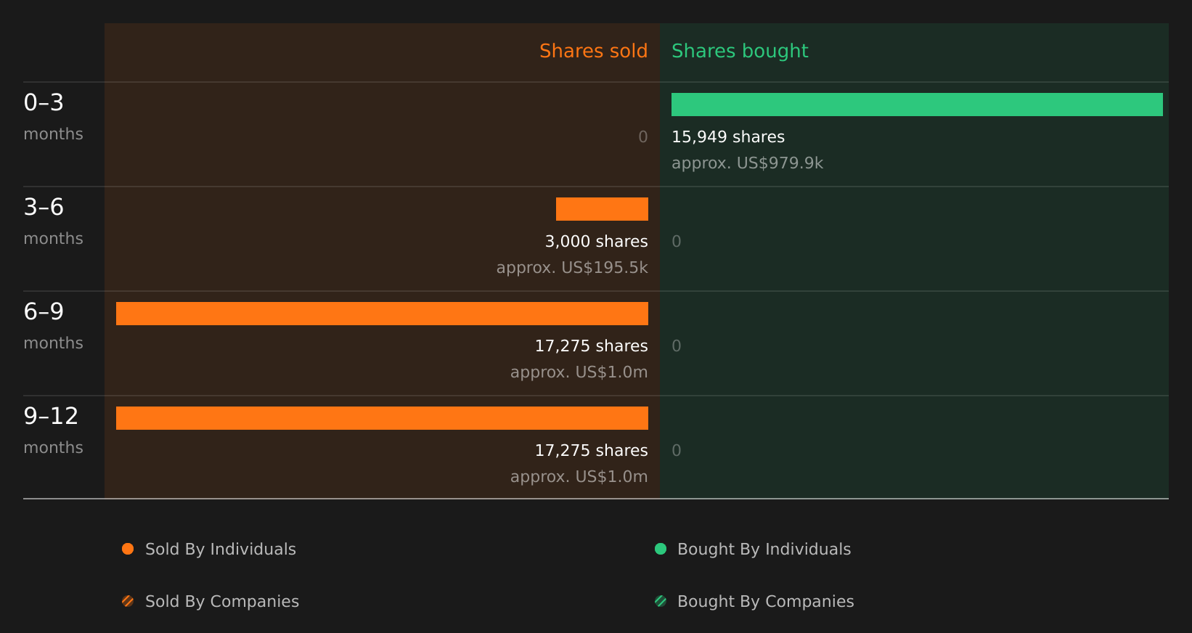Image resolution: width=1192 pixels, height=633 pixels.
Task: Click the Shares bought column header
Action: [740, 51]
